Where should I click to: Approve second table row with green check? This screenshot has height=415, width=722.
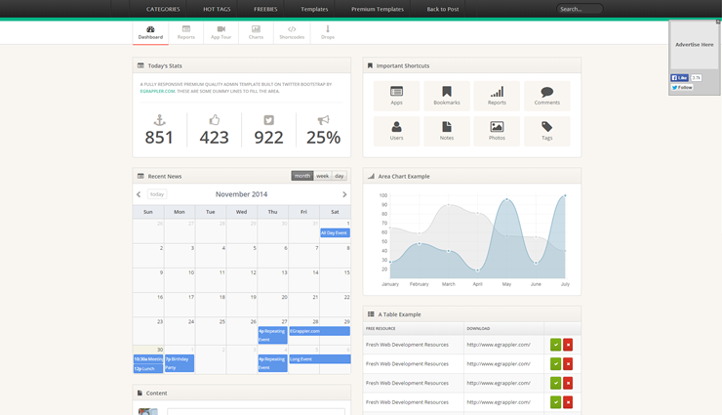(x=556, y=364)
